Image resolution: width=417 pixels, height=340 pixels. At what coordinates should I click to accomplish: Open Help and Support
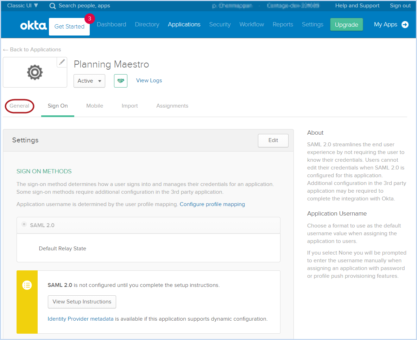[x=357, y=6]
